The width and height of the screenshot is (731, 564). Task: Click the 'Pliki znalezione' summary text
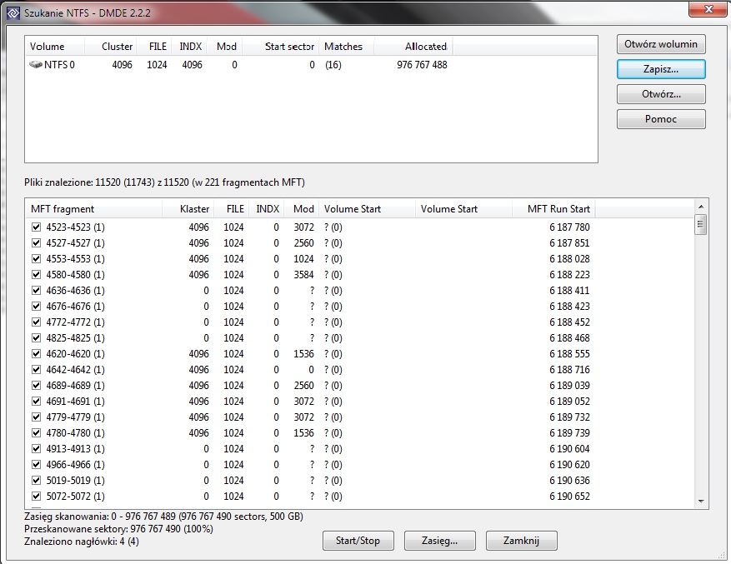pyautogui.click(x=164, y=182)
